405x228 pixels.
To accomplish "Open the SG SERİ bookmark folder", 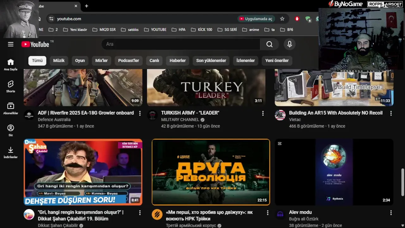I will click(x=227, y=29).
